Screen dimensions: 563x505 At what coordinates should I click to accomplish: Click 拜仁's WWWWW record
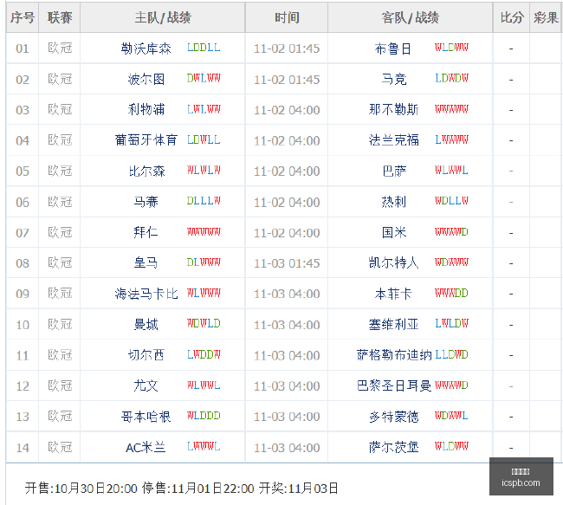point(204,231)
